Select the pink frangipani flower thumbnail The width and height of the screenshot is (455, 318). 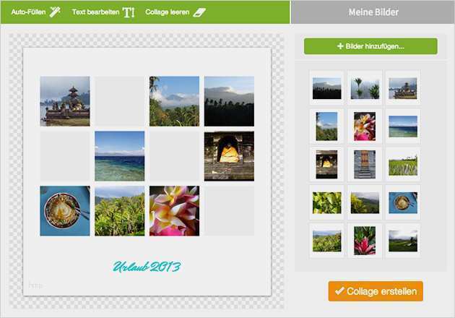click(x=365, y=126)
